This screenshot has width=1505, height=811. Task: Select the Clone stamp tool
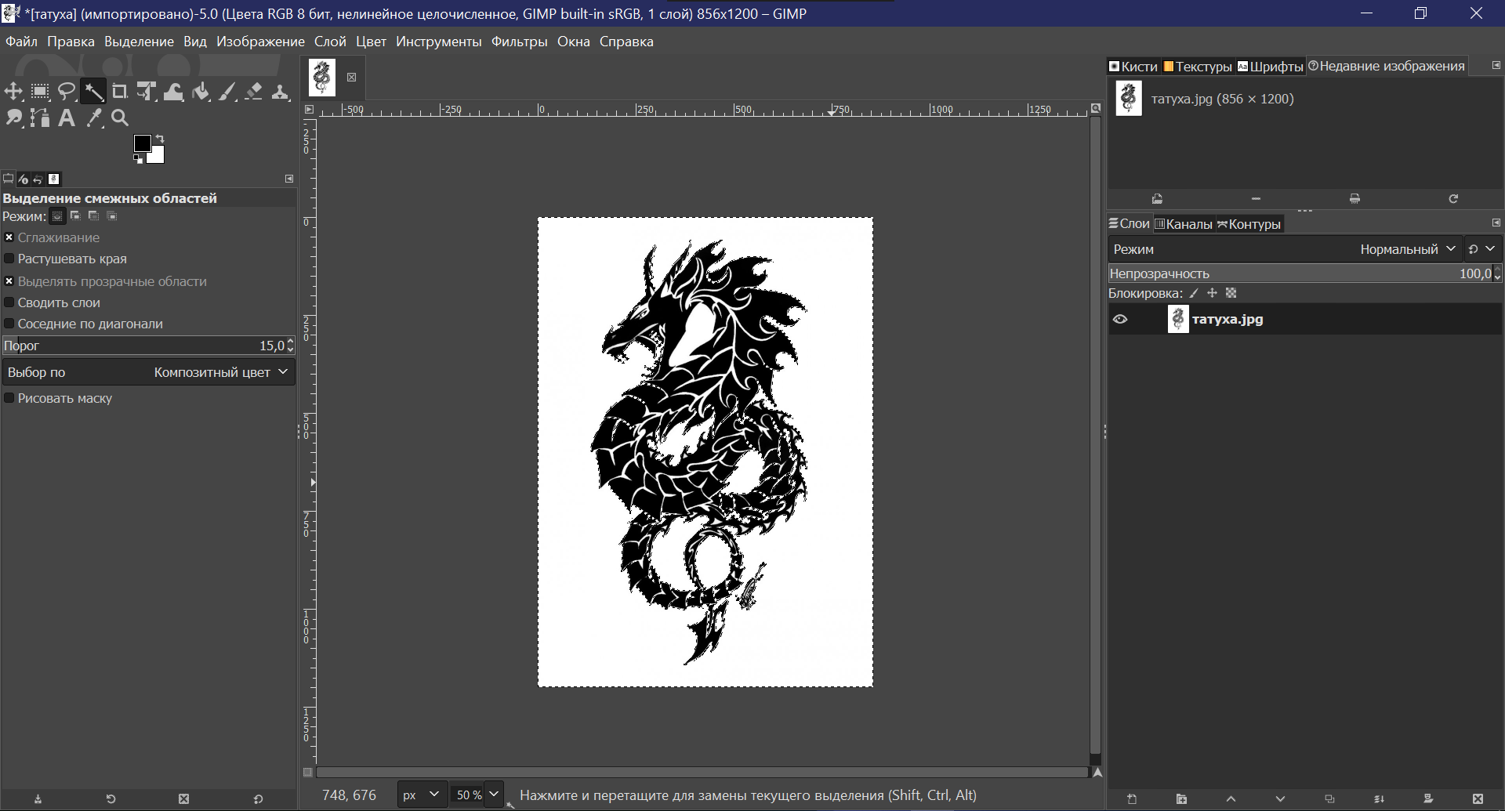281,92
